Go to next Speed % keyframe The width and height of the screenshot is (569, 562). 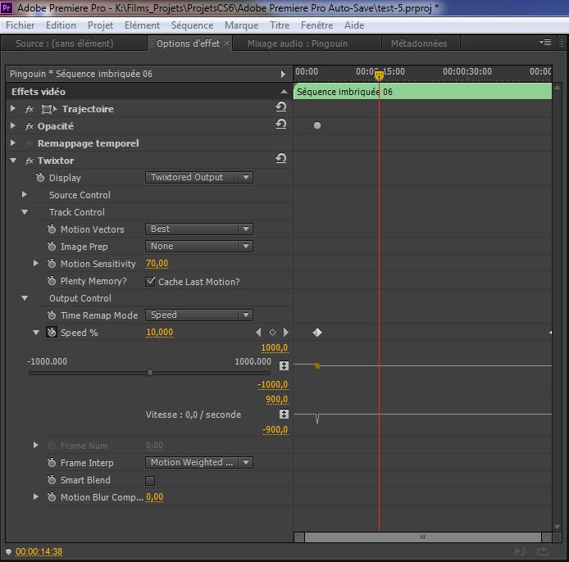tap(285, 332)
